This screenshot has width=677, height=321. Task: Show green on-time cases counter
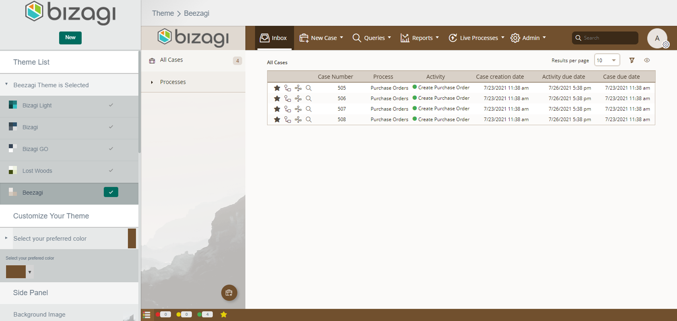[x=205, y=315]
